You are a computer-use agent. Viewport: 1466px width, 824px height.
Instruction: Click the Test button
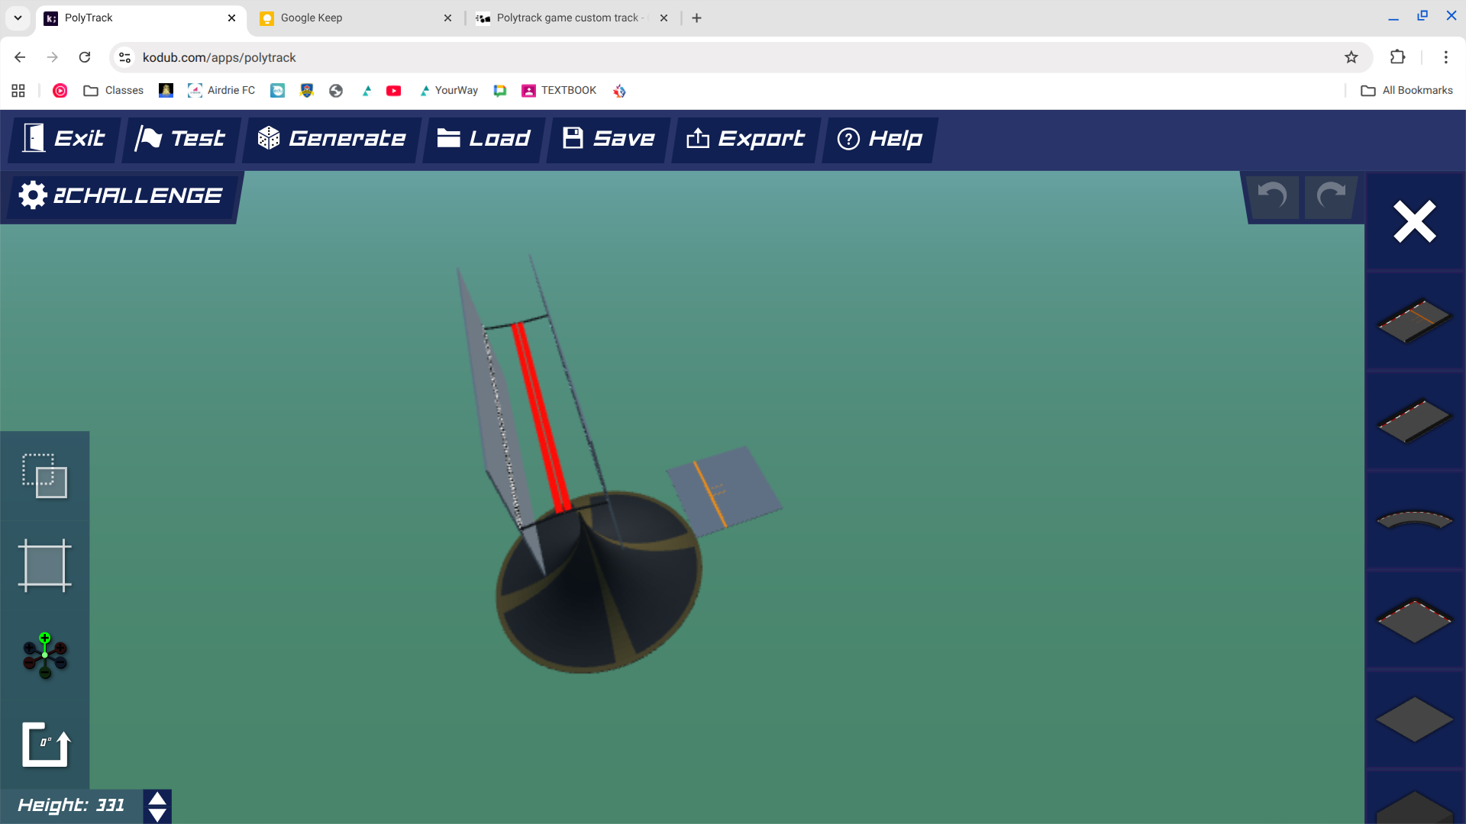click(x=181, y=138)
